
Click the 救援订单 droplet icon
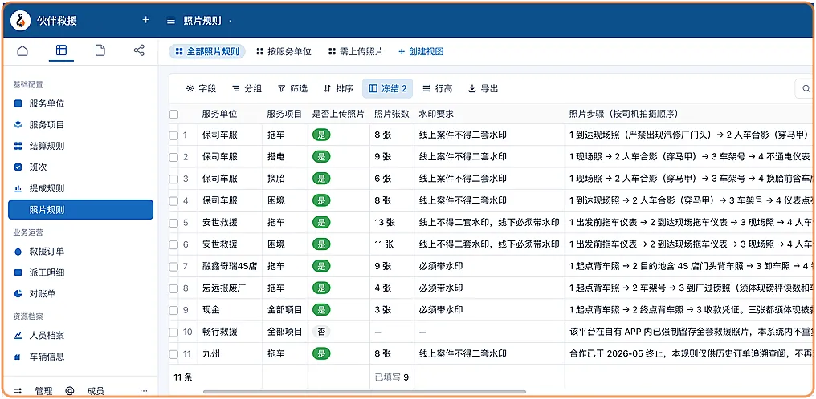(18, 252)
